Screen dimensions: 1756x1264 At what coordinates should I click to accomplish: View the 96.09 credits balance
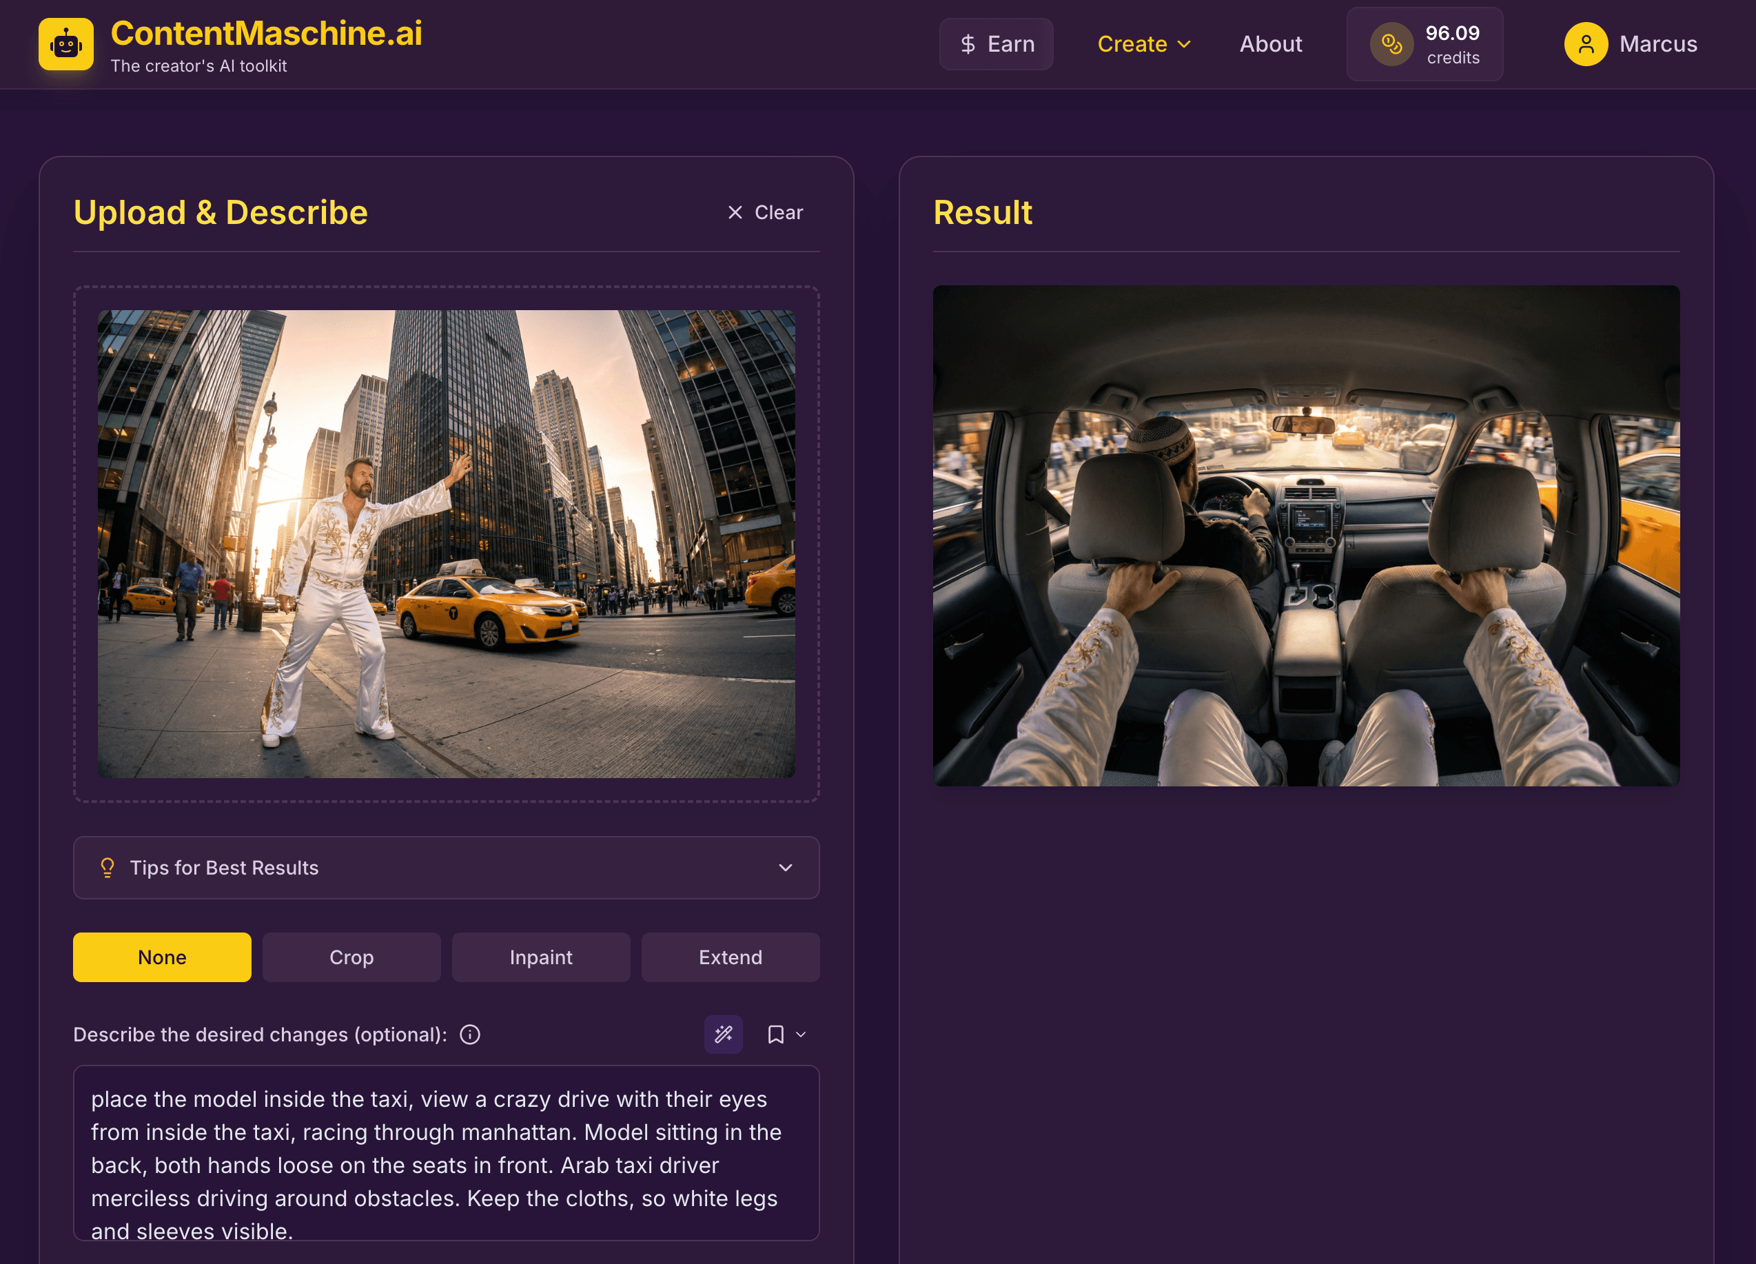[x=1453, y=44]
